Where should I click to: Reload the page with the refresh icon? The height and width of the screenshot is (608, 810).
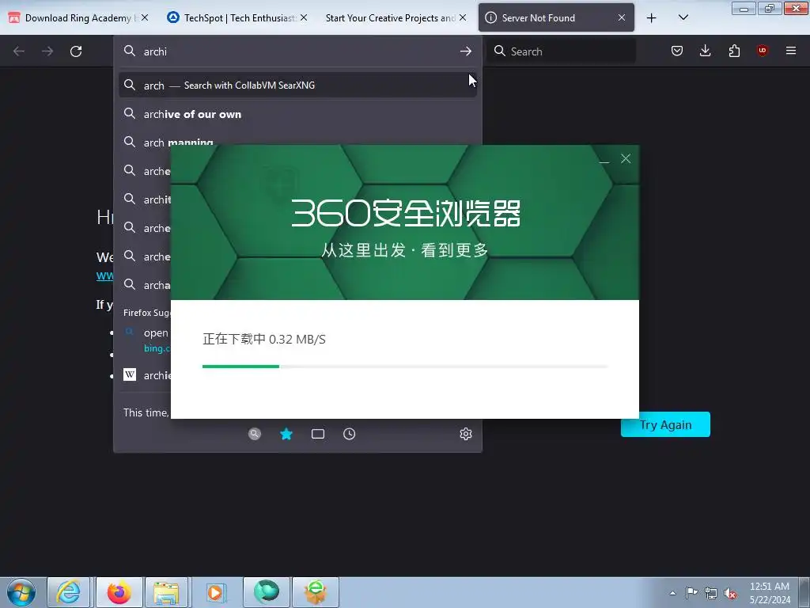(x=76, y=51)
